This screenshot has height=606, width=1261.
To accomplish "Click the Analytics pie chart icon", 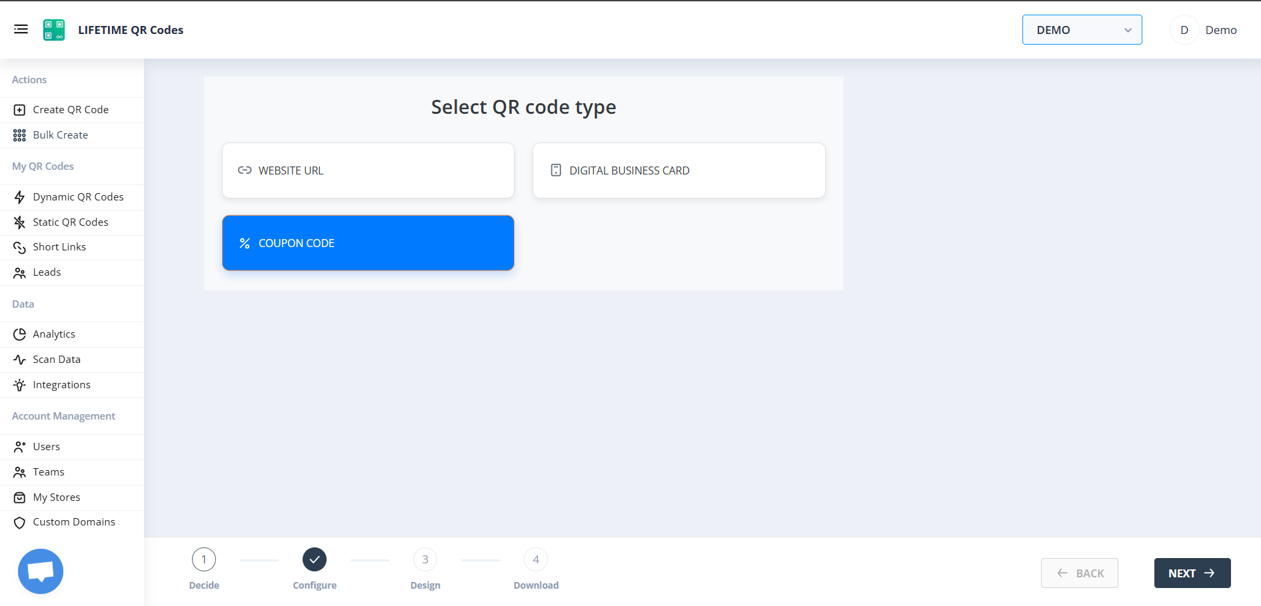I will pos(19,334).
